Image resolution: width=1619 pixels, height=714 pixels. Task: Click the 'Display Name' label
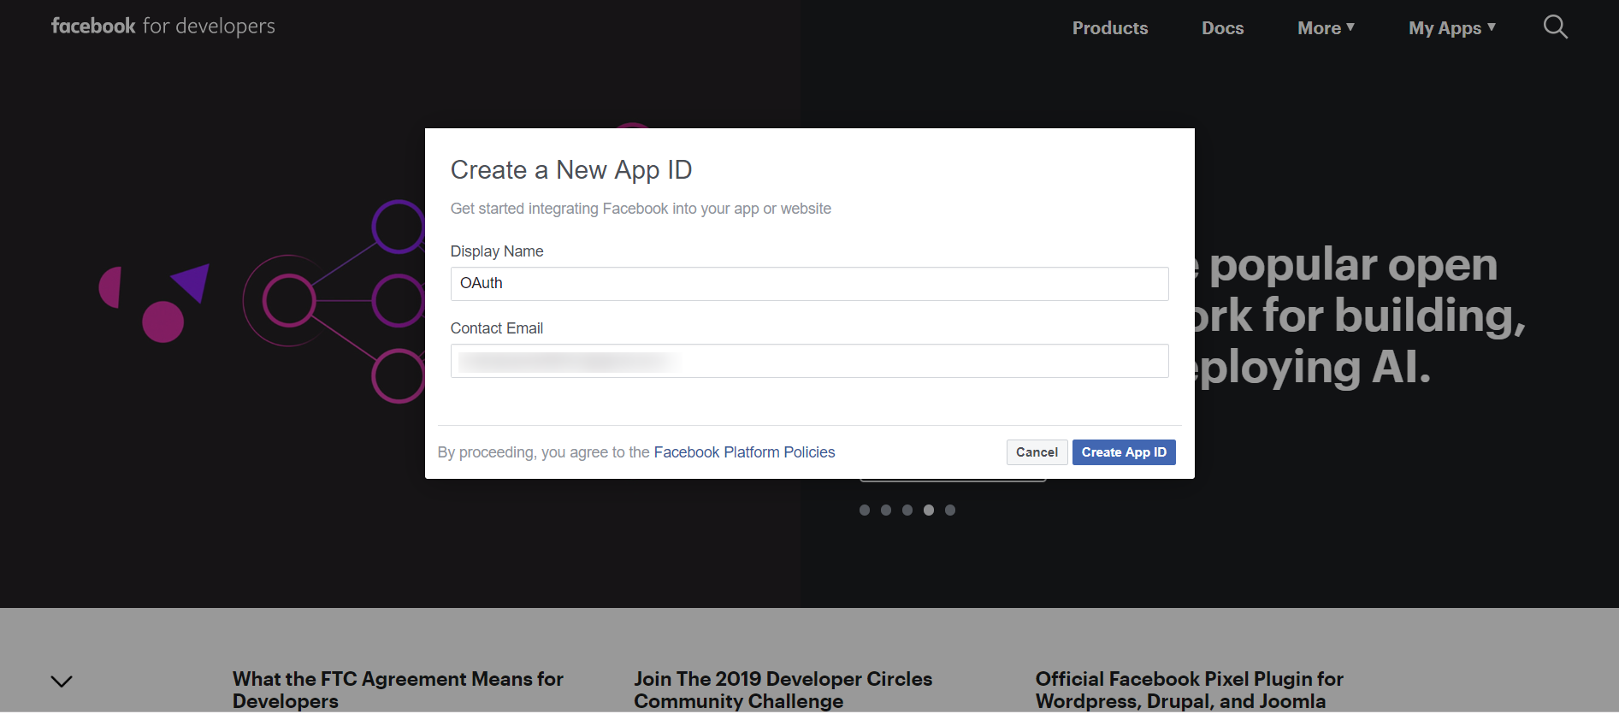[497, 251]
